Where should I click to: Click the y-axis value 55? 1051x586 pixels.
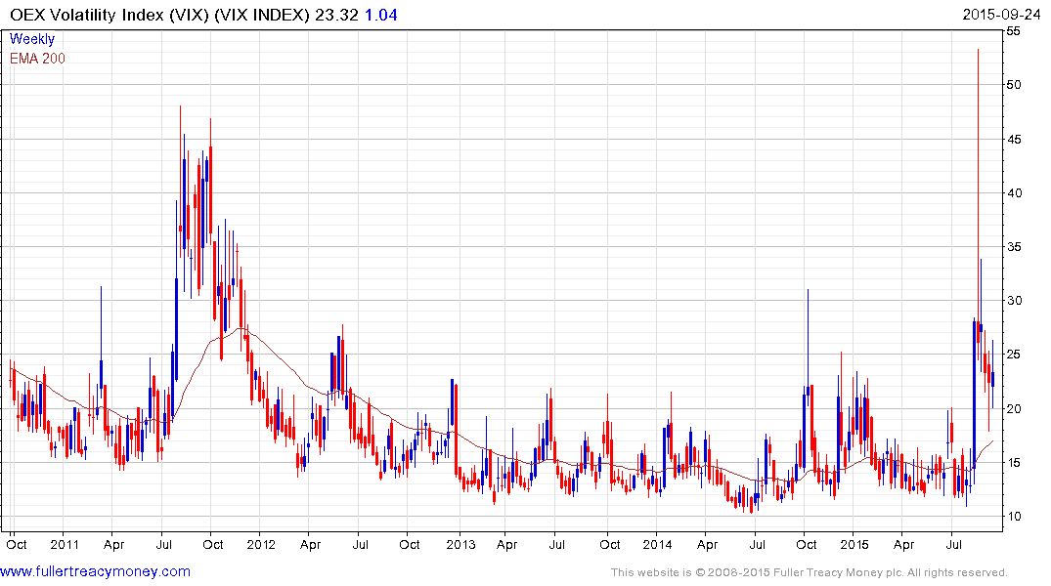tap(1014, 31)
